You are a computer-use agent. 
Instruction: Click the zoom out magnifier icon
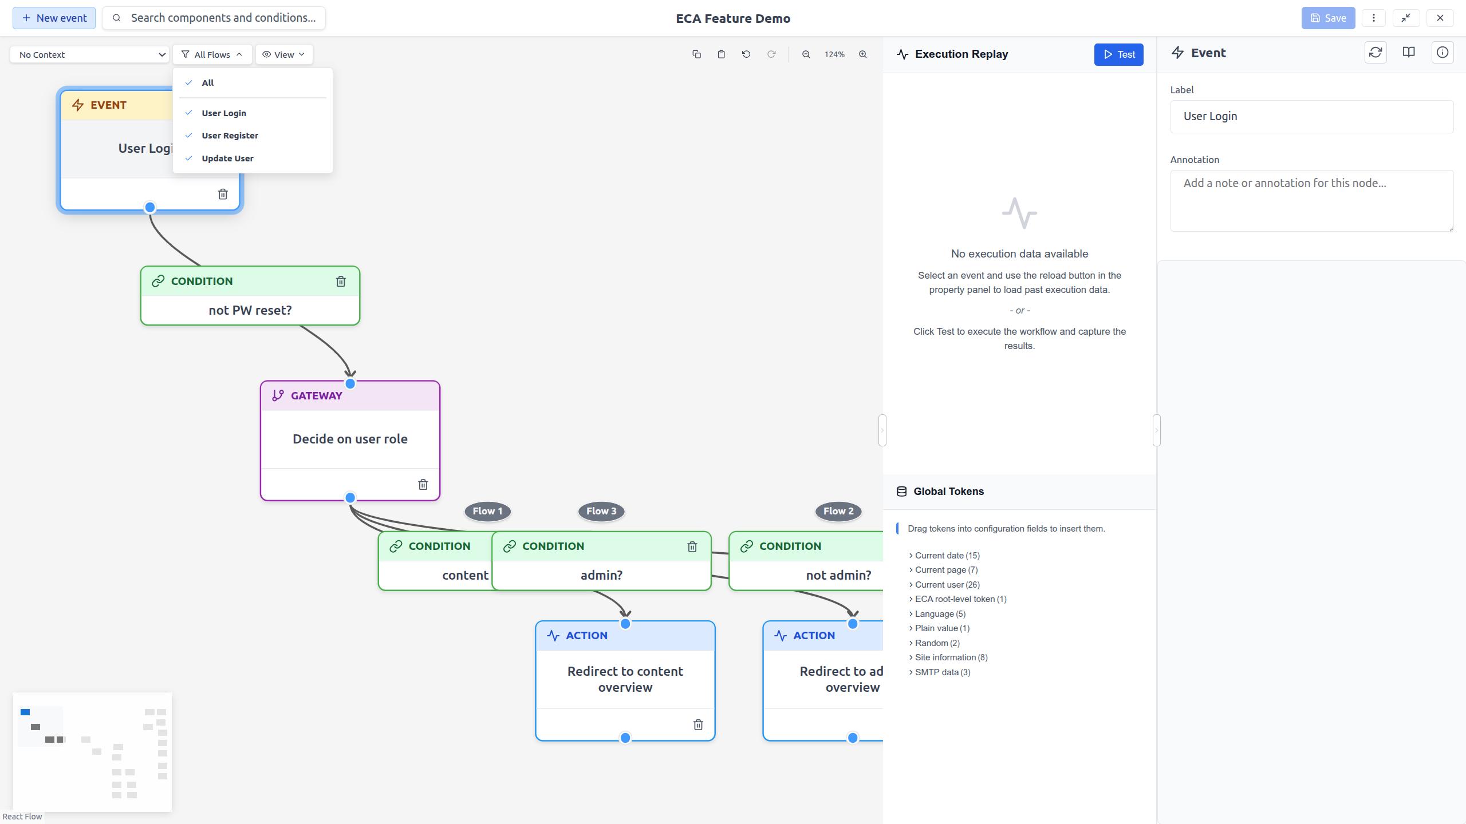click(x=805, y=54)
